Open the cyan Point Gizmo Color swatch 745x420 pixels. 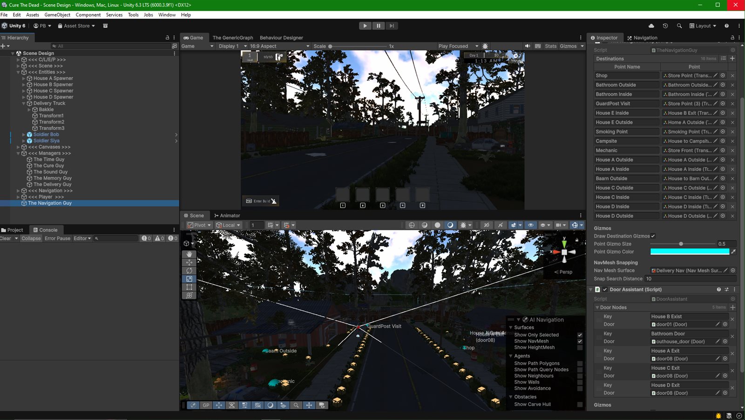coord(690,252)
